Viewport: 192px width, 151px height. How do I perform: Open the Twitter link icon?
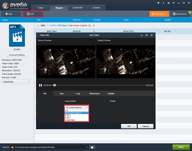tap(158, 3)
